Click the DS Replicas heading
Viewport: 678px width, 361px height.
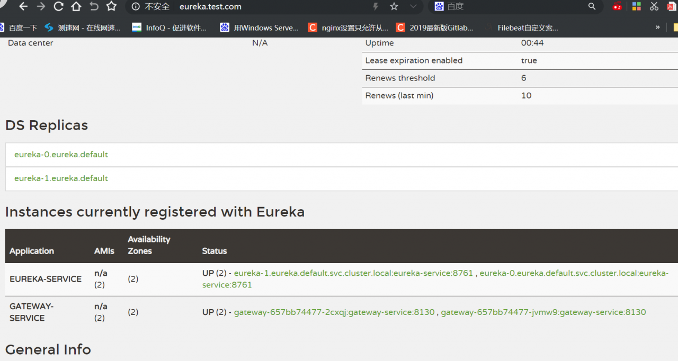(47, 125)
